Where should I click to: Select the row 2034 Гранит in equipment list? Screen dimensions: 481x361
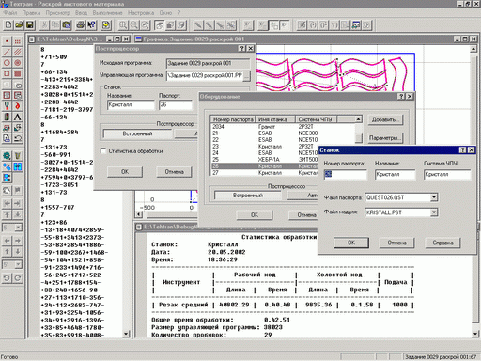point(284,127)
